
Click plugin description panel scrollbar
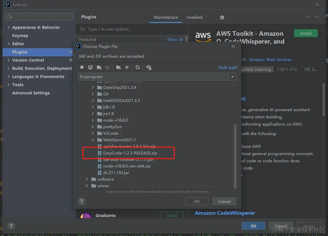coord(324,100)
